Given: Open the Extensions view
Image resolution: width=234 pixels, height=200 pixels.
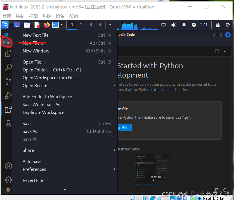Looking at the screenshot, I should (8, 109).
